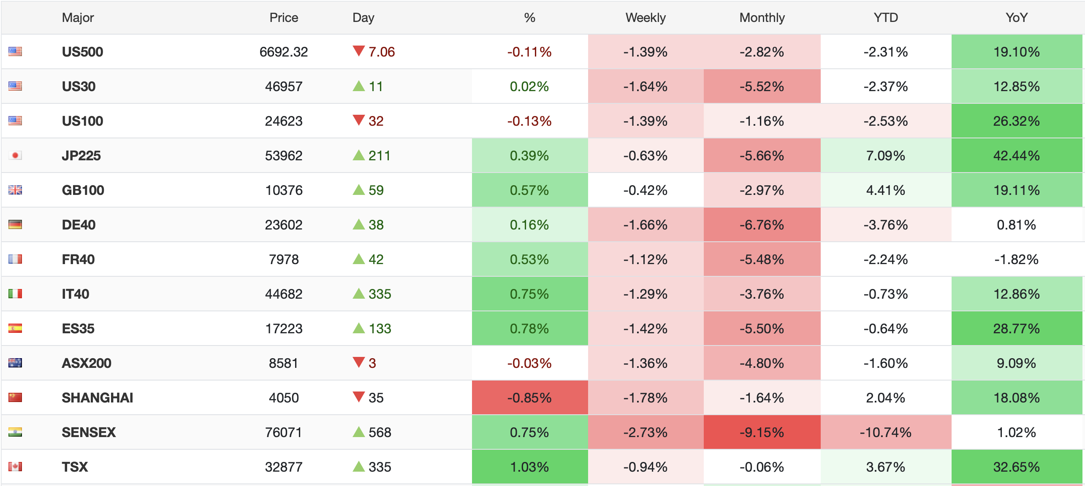Click the French flag next to FR40
Viewport: 1085px width, 486px height.
(x=15, y=259)
